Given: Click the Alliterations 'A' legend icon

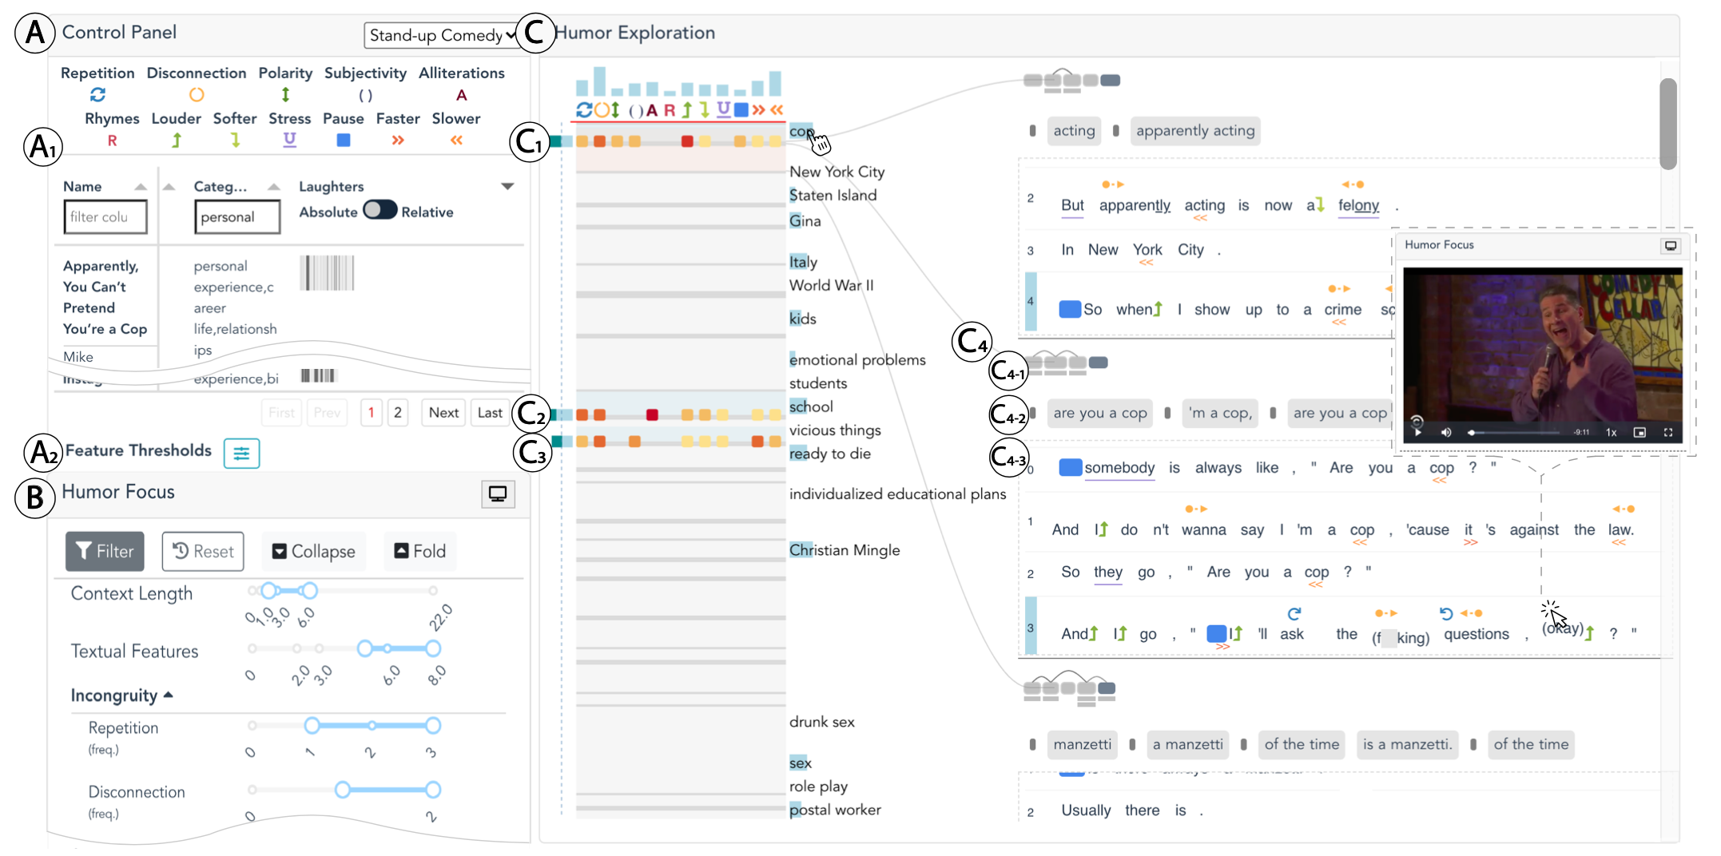Looking at the screenshot, I should pyautogui.click(x=461, y=96).
